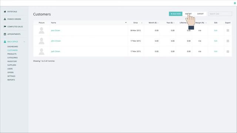Screen dimensions: 237x133
Task: Click John Citizen's 17 Mar 2015 date cell
Action: coord(136,41)
